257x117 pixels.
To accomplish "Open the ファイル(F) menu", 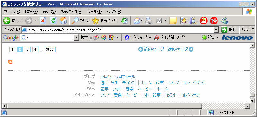I will (x=12, y=12).
